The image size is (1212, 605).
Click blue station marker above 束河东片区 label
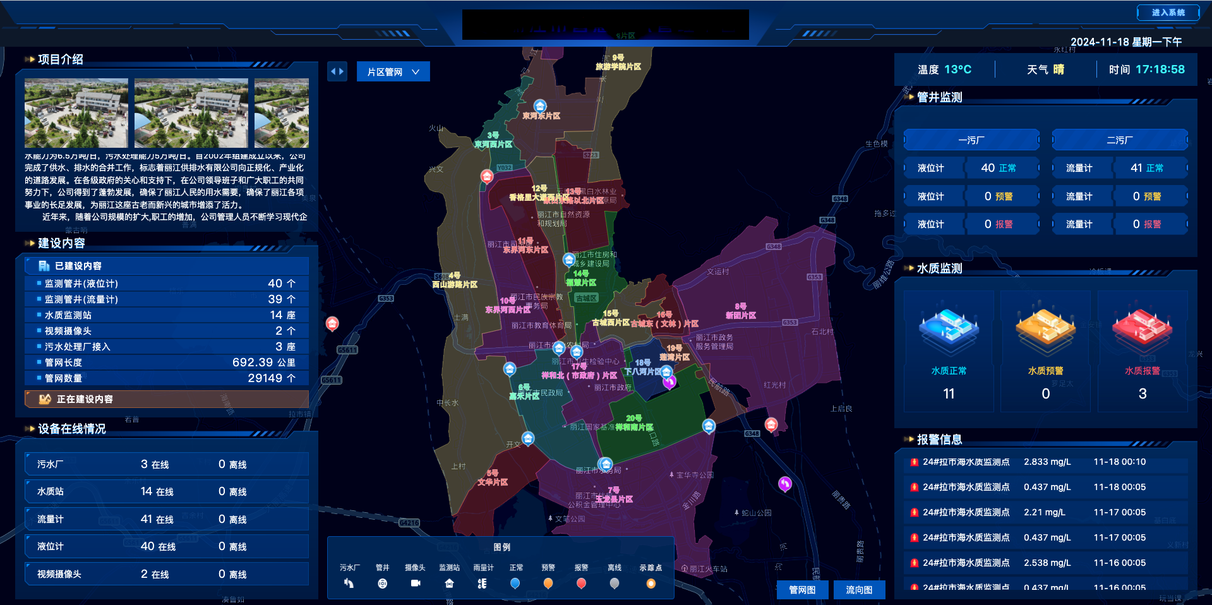(540, 105)
